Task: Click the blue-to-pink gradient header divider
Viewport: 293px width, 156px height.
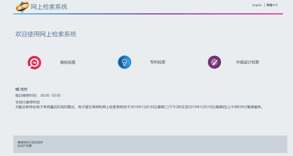Action: coord(148,14)
